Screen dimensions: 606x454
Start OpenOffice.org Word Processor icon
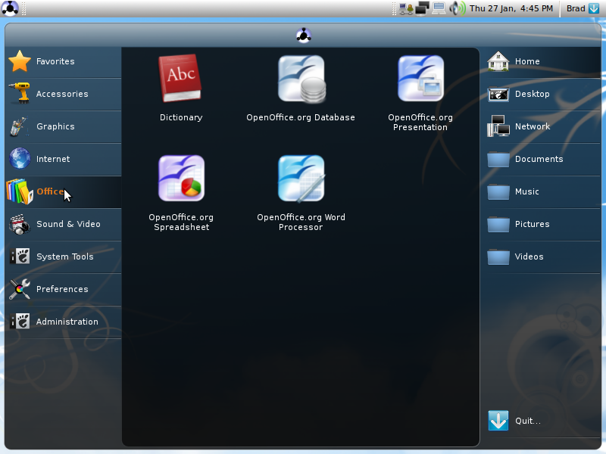click(x=301, y=179)
